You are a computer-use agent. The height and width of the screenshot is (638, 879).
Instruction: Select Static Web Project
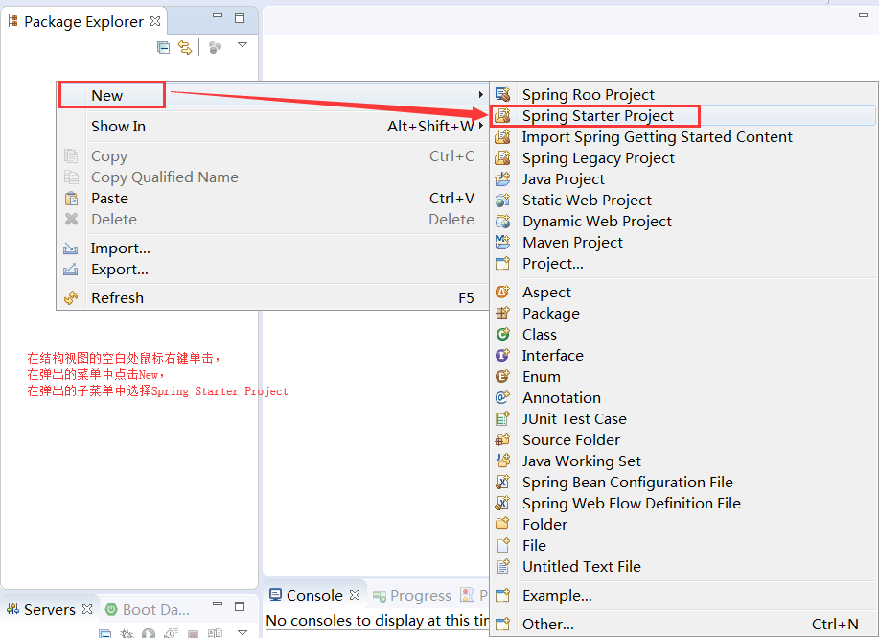coord(682,201)
